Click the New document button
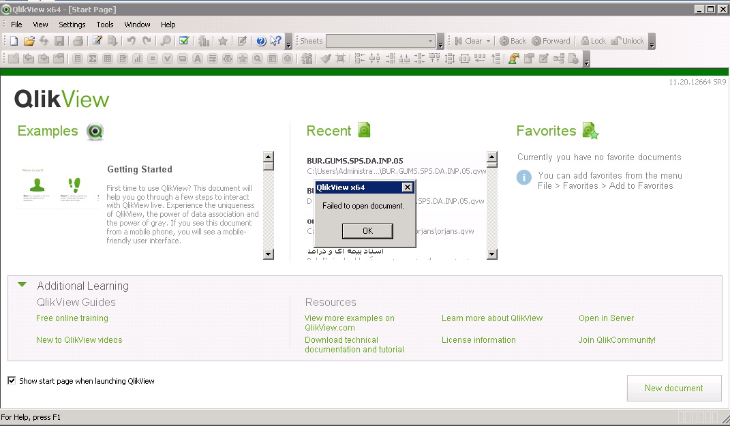The height and width of the screenshot is (426, 730). point(673,388)
